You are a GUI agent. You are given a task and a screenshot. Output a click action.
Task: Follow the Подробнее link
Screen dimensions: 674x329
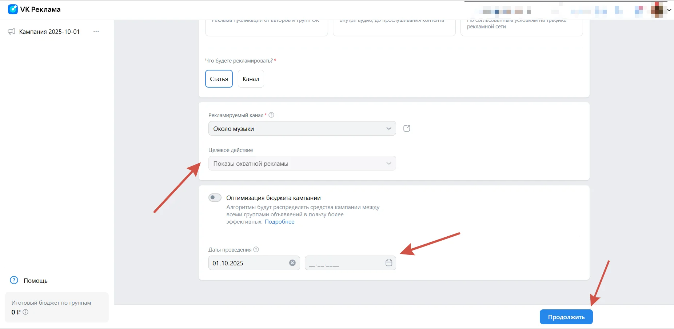pyautogui.click(x=279, y=222)
